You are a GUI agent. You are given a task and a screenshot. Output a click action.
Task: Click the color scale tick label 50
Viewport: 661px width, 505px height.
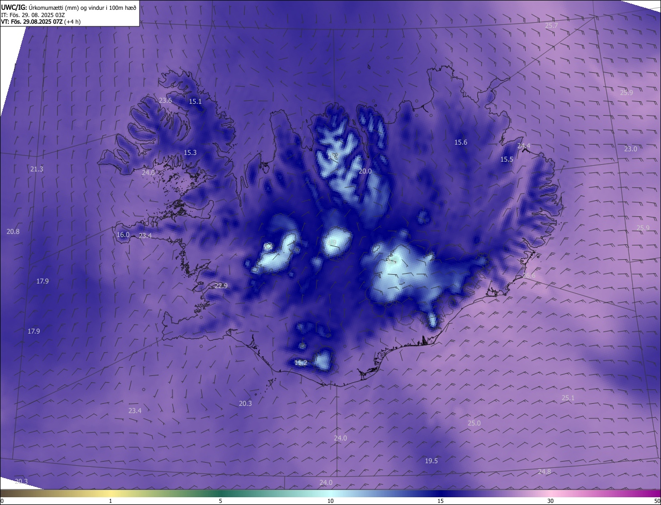(x=657, y=501)
